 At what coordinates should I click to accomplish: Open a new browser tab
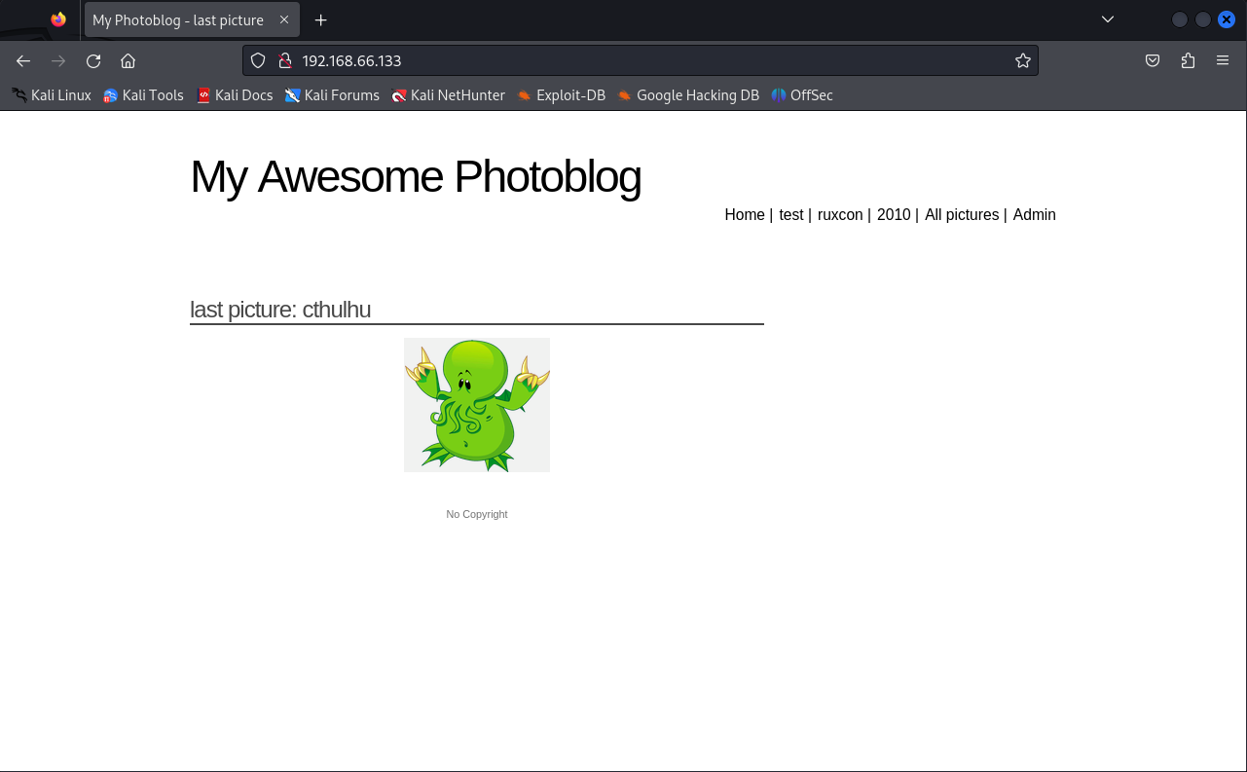click(320, 19)
